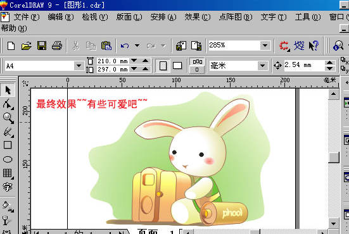Increase page width 210.0 mm
349x234 pixels.
[x=146, y=61]
